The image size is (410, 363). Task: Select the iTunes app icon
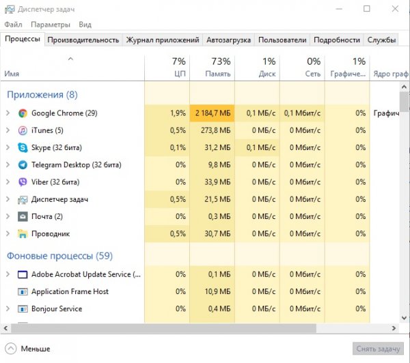[x=23, y=130]
